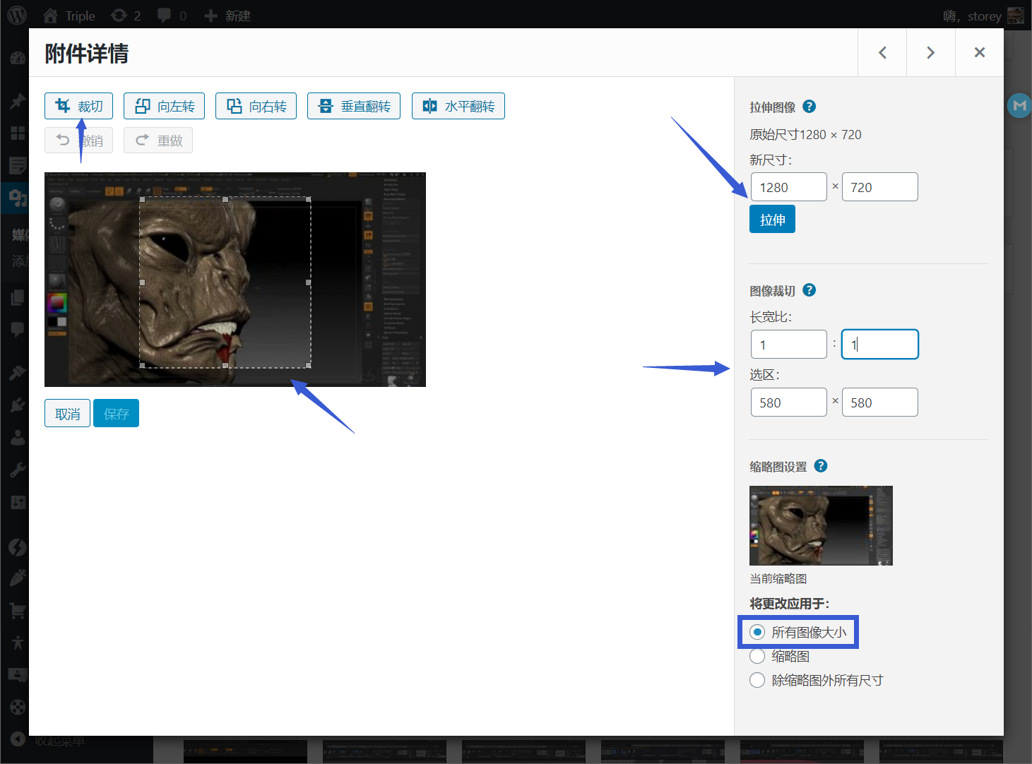Click the new width field showing 1280
This screenshot has height=764, width=1032.
(x=788, y=187)
